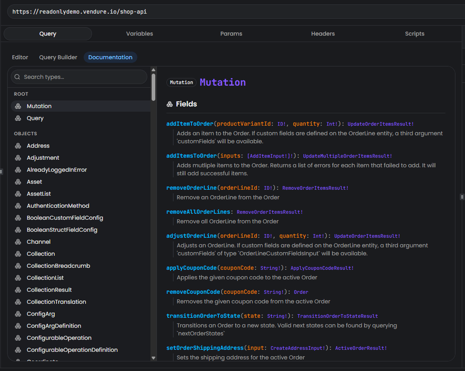Click the sidebar scroll down arrow

coord(153,358)
